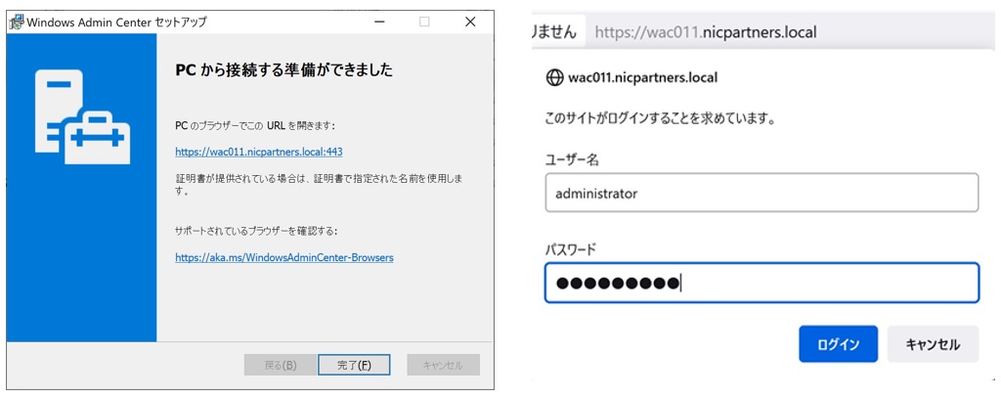Click the Windows Admin Center setup title icon
This screenshot has height=398, width=1001.
17,22
